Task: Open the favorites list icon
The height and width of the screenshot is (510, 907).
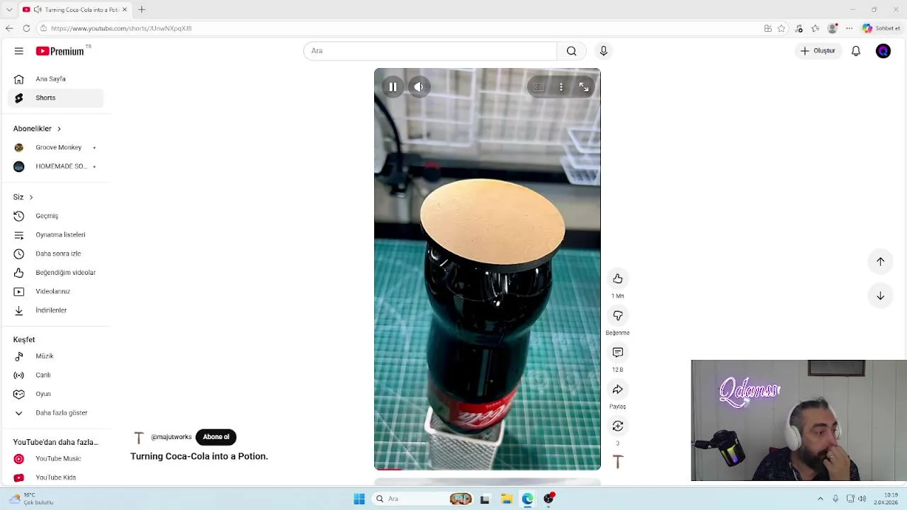Action: click(816, 28)
